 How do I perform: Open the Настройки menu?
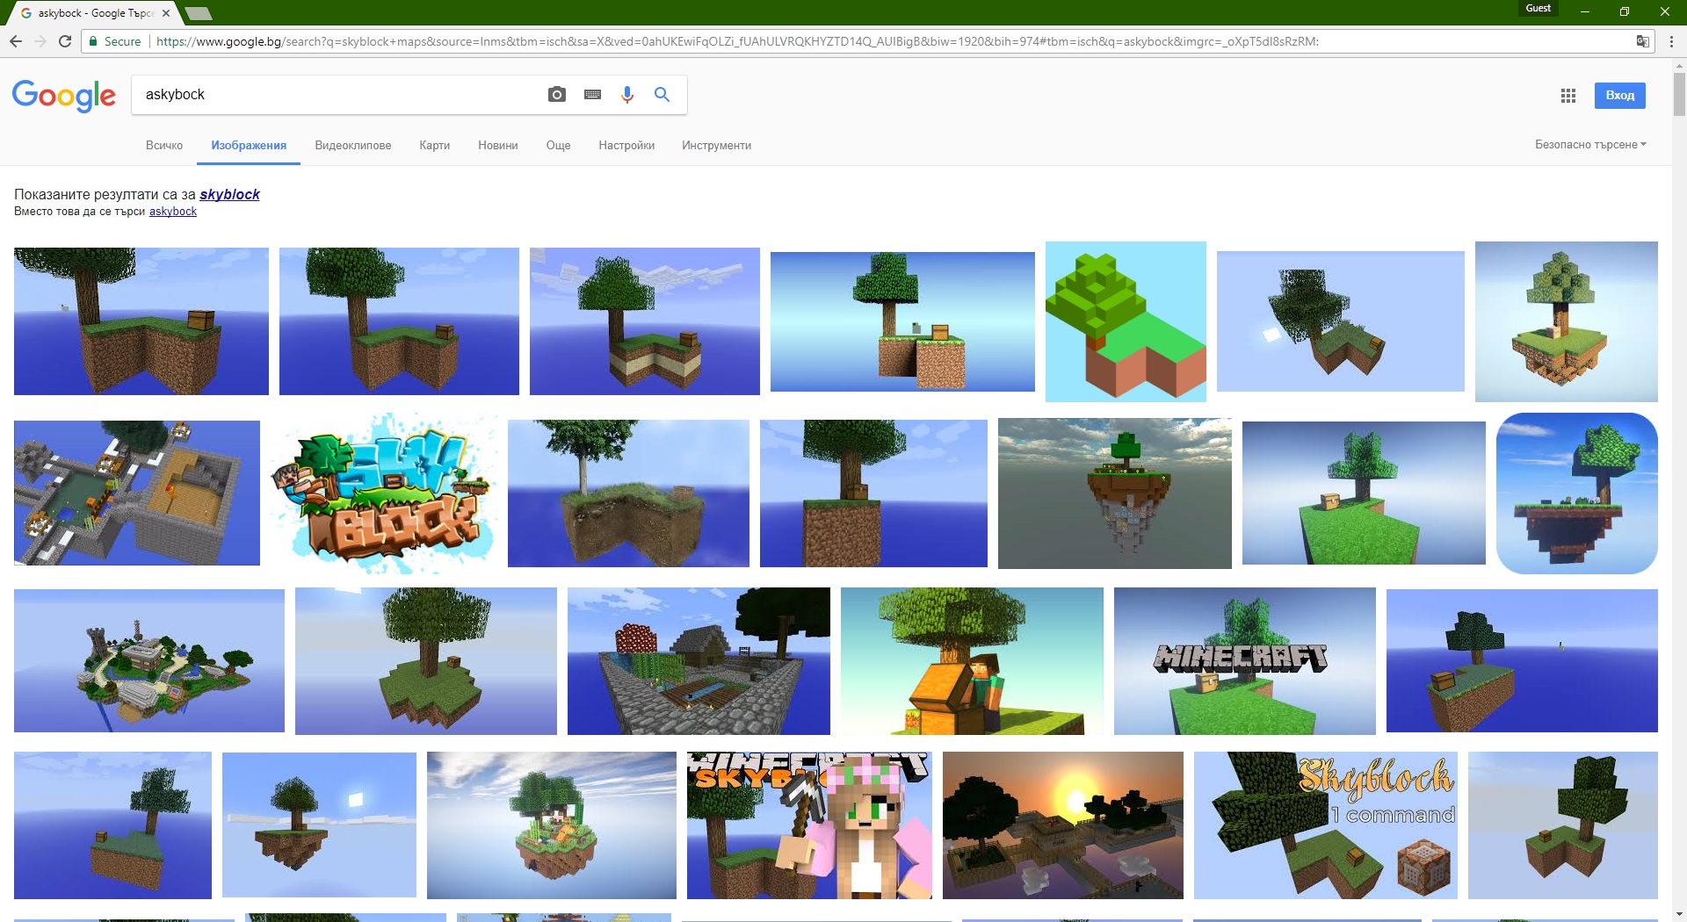(626, 145)
